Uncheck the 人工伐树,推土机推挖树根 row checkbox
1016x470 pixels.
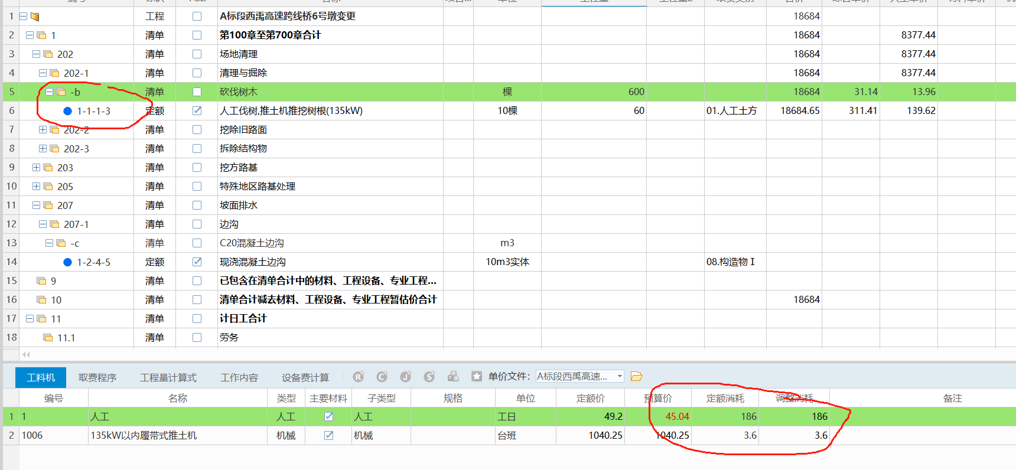coord(197,111)
